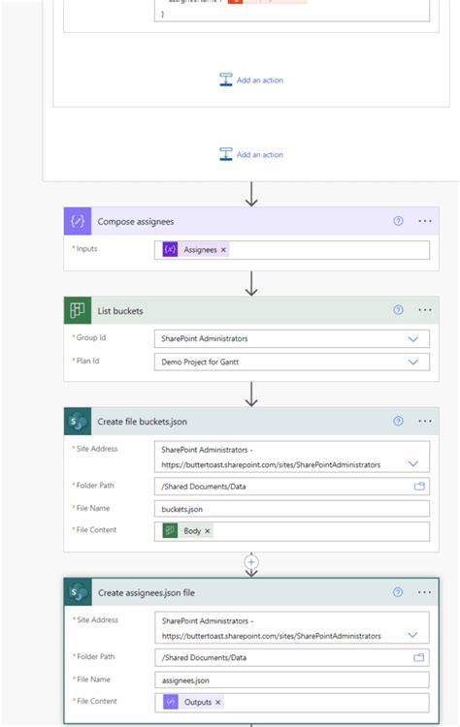The height and width of the screenshot is (727, 460).
Task: Click Folder Path field in Create assignees.json file
Action: [x=292, y=657]
